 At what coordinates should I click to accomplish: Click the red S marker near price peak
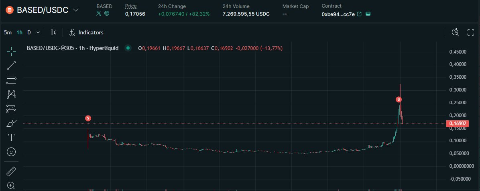point(399,99)
